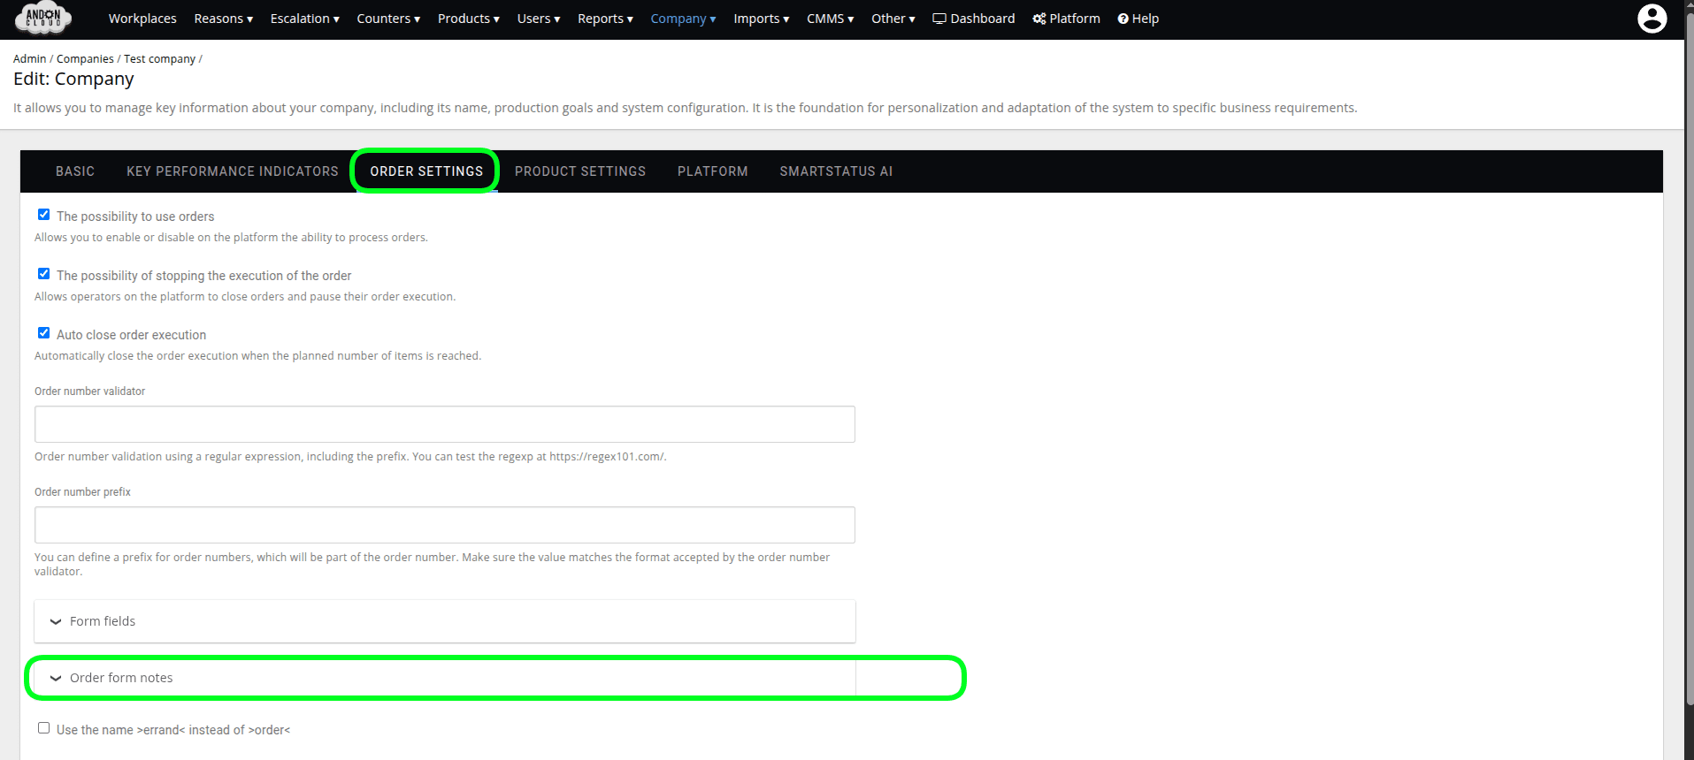
Task: Open Help with question mark icon
Action: (1138, 19)
